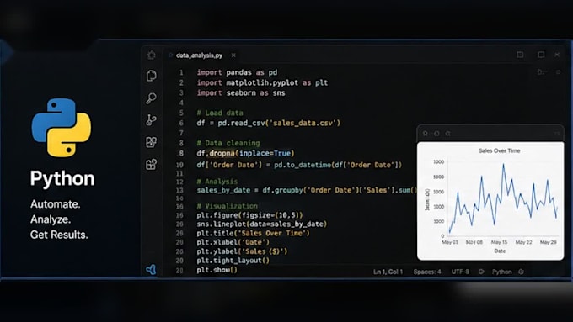
Task: Click the plt.title('Sales Over Time') line
Action: click(254, 233)
